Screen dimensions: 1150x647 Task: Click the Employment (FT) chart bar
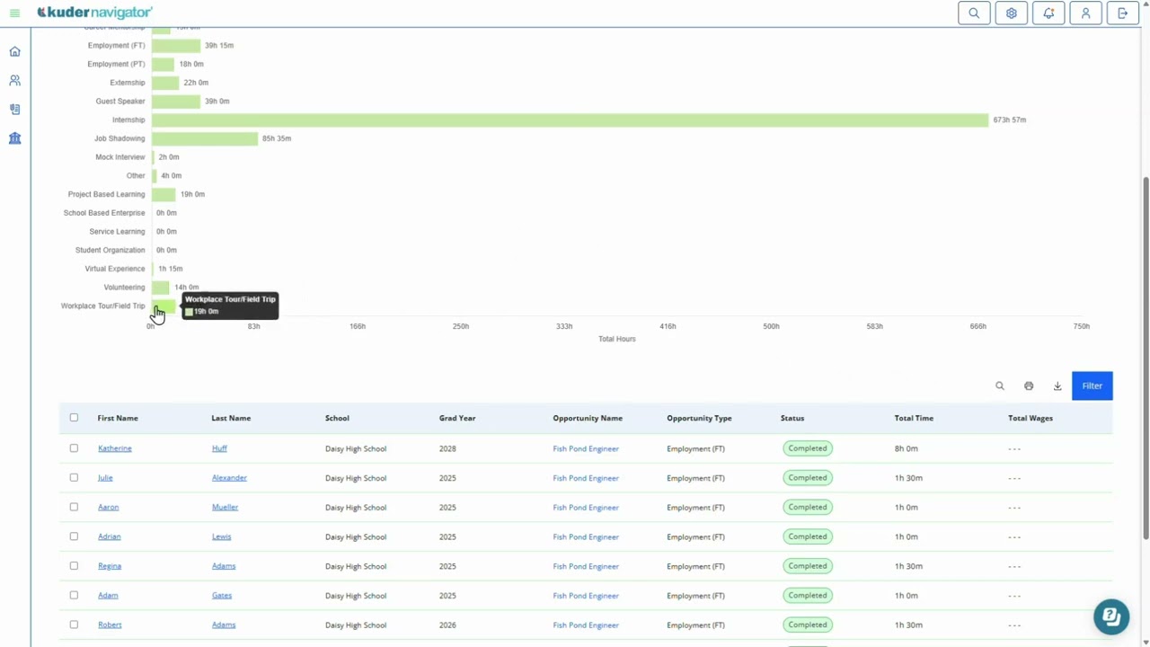click(x=176, y=46)
